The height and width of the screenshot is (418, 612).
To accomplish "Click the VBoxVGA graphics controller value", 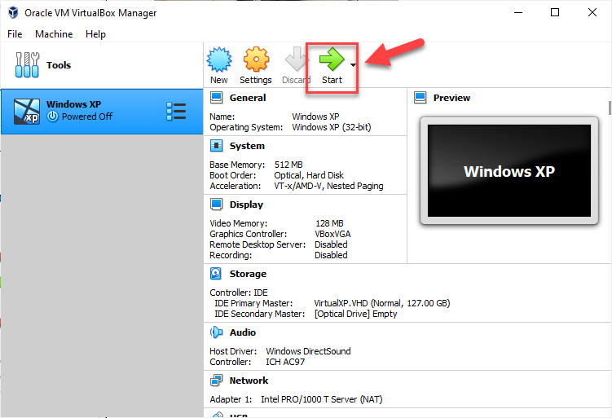I will (x=332, y=234).
